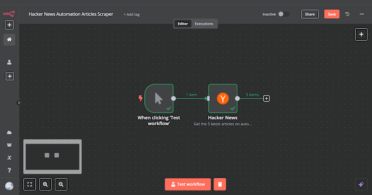Open the Home icon in sidebar
This screenshot has width=372, height=195.
pyautogui.click(x=9, y=39)
